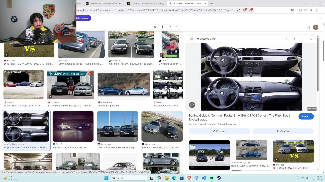Viewport: 325px width, 182px height.
Task: Open TikTok Comparativa Bmw thumbnail
Action: [170, 44]
